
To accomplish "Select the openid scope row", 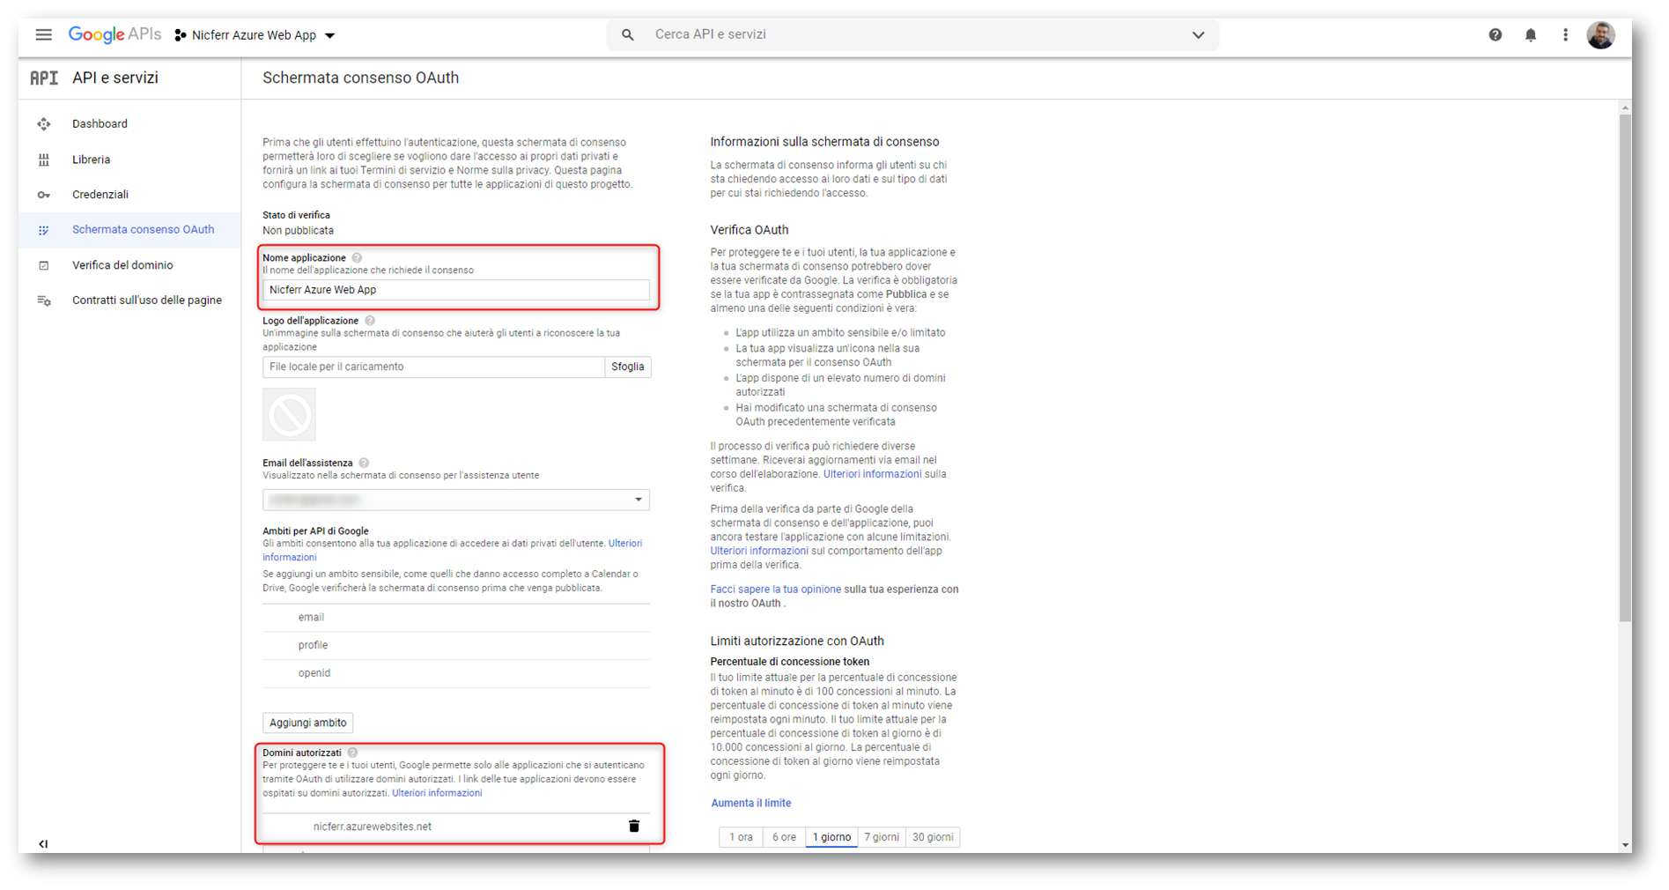I will (456, 673).
